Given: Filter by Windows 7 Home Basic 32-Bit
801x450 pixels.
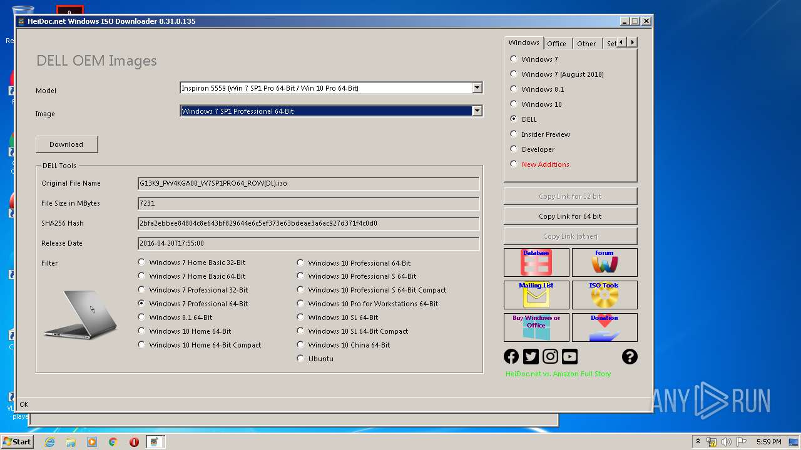Looking at the screenshot, I should 191,262.
